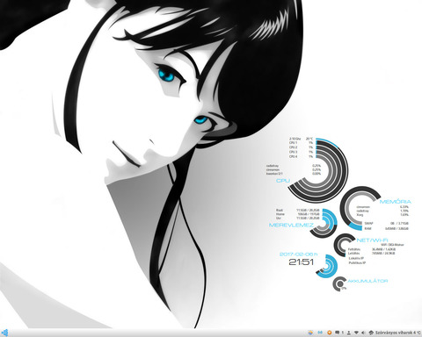The width and height of the screenshot is (422, 337).
Task: Click the blue clock ring gauge
Action: point(327,266)
